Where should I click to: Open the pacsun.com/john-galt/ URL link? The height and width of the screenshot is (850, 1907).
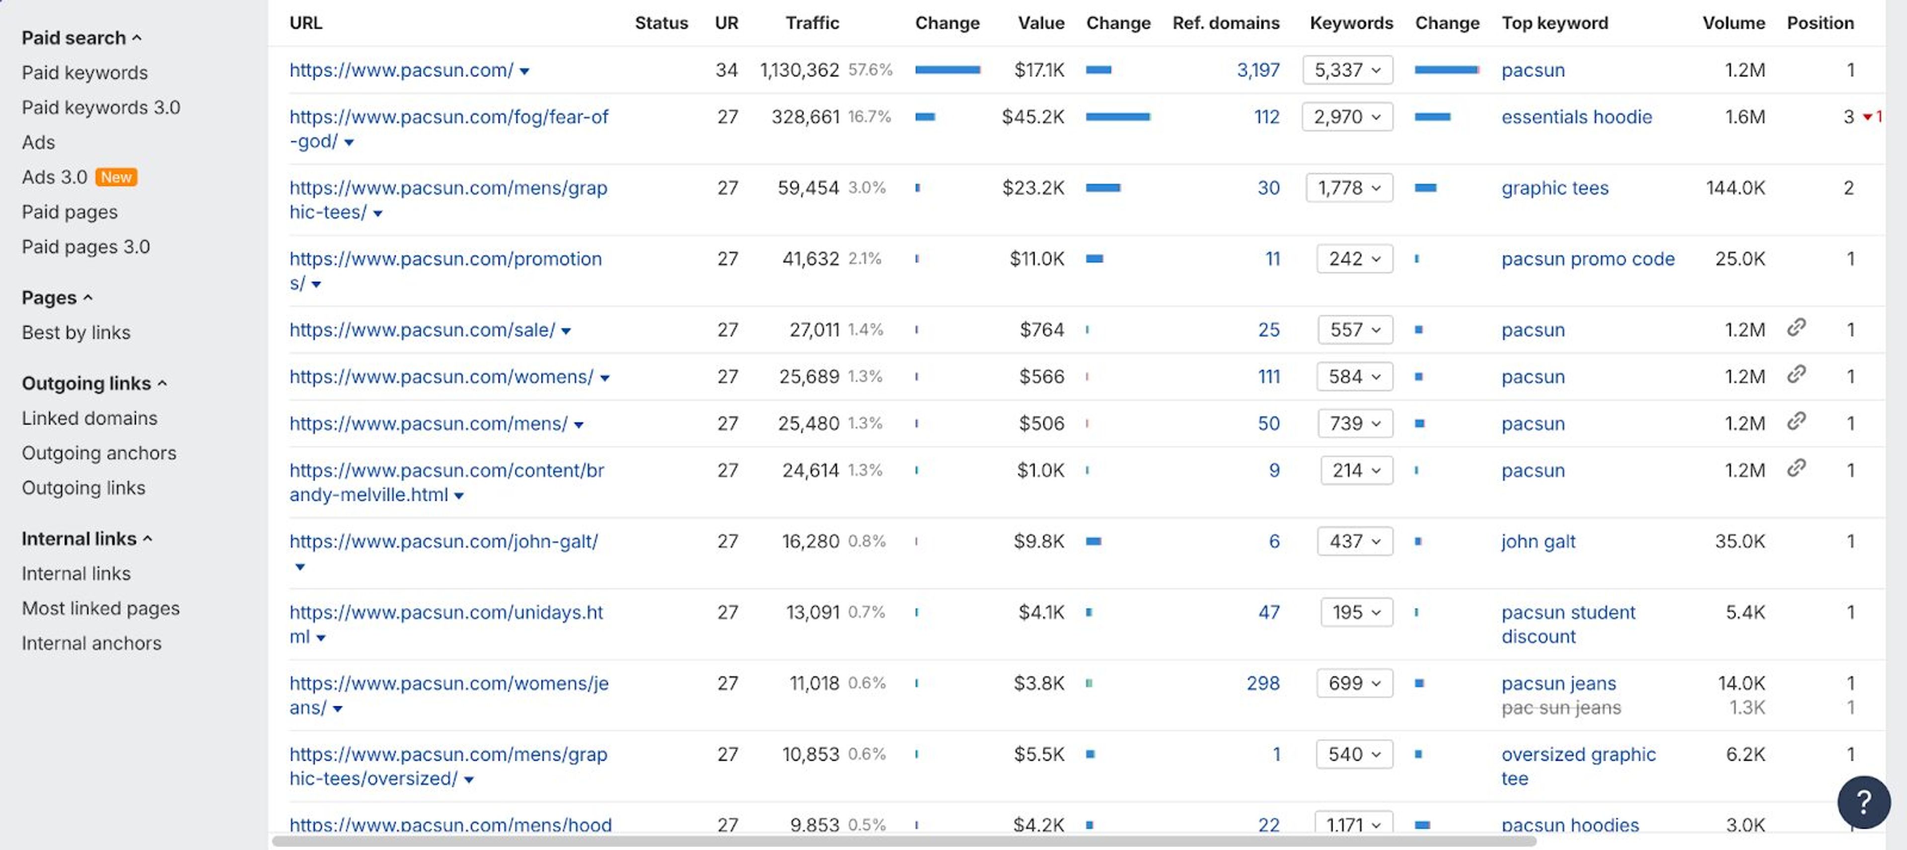(x=443, y=541)
